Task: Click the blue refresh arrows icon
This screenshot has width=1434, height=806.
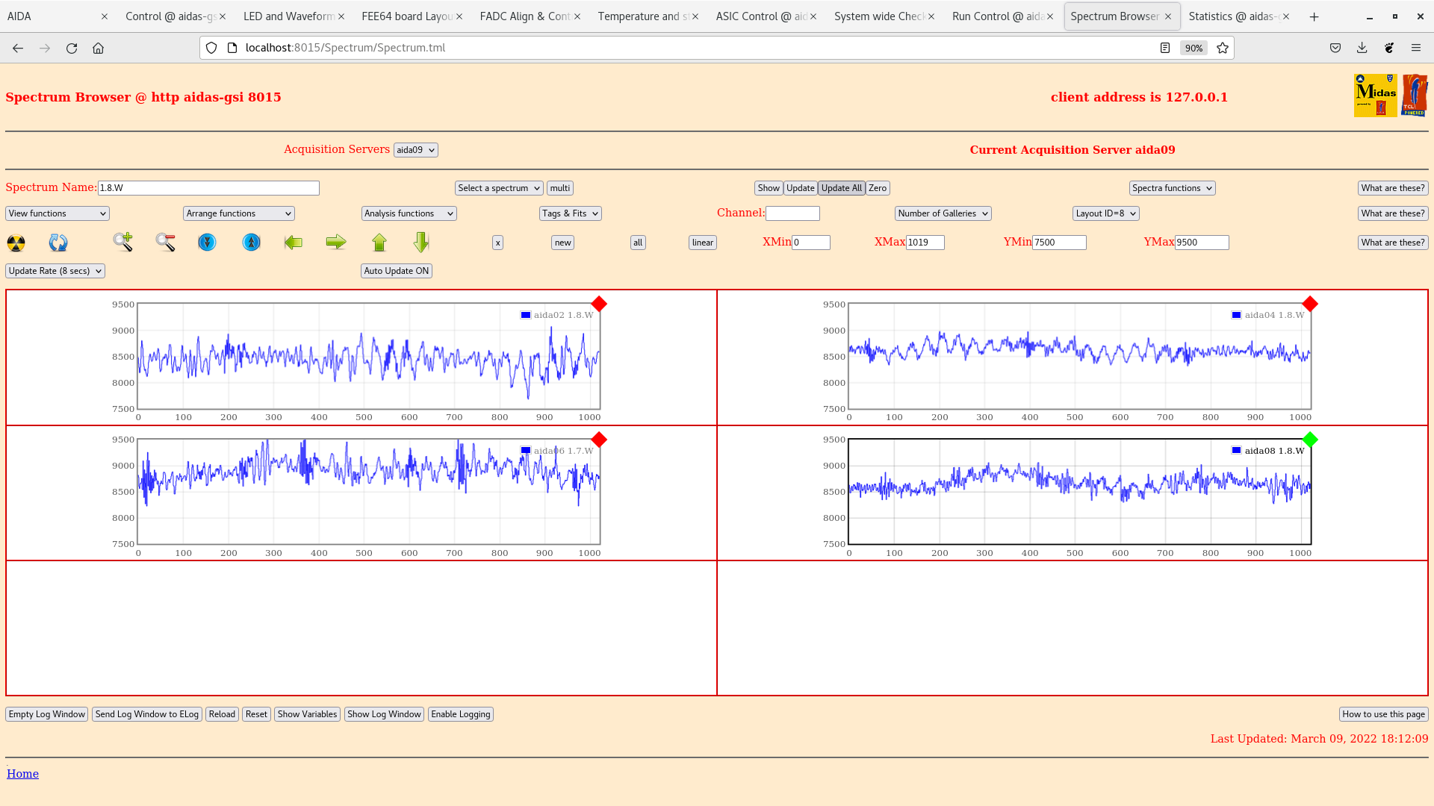Action: click(58, 243)
